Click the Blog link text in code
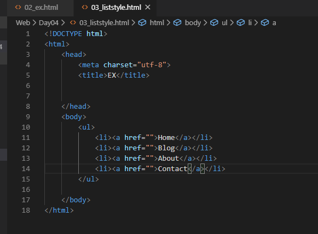The image size is (318, 234). 166,148
